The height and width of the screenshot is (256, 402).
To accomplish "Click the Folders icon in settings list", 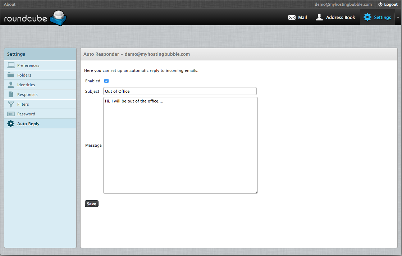I will (11, 75).
